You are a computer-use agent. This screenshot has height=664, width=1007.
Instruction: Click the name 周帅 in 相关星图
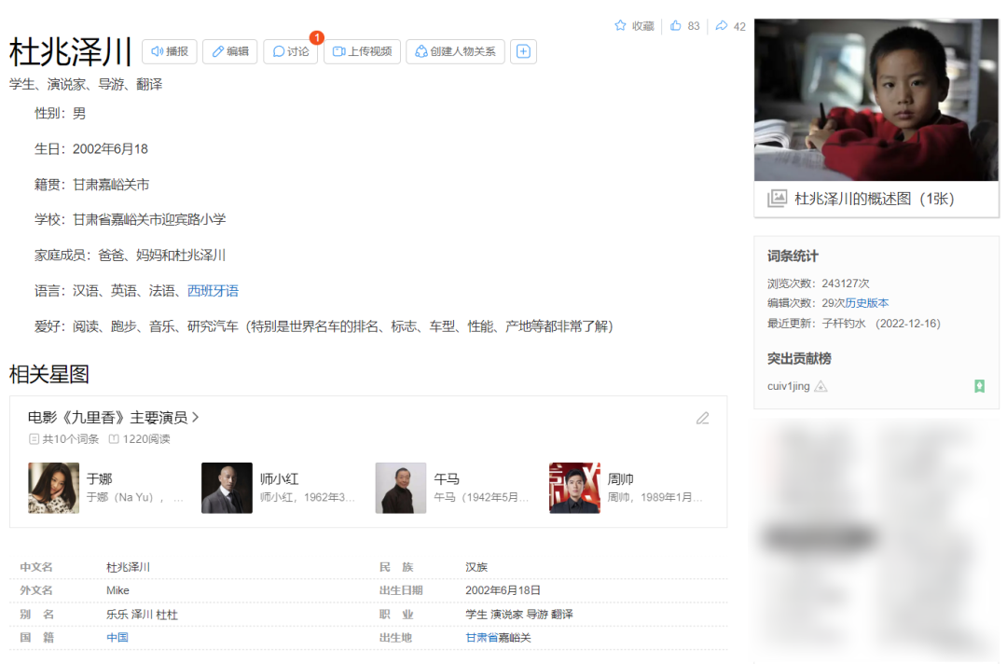pyautogui.click(x=620, y=479)
